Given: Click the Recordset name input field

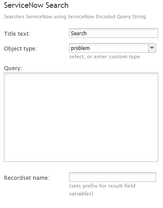Looking at the screenshot, I should [113, 177].
